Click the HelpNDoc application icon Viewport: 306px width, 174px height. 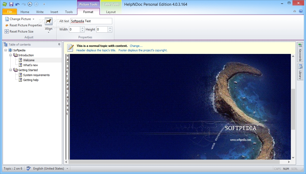tap(5, 4)
